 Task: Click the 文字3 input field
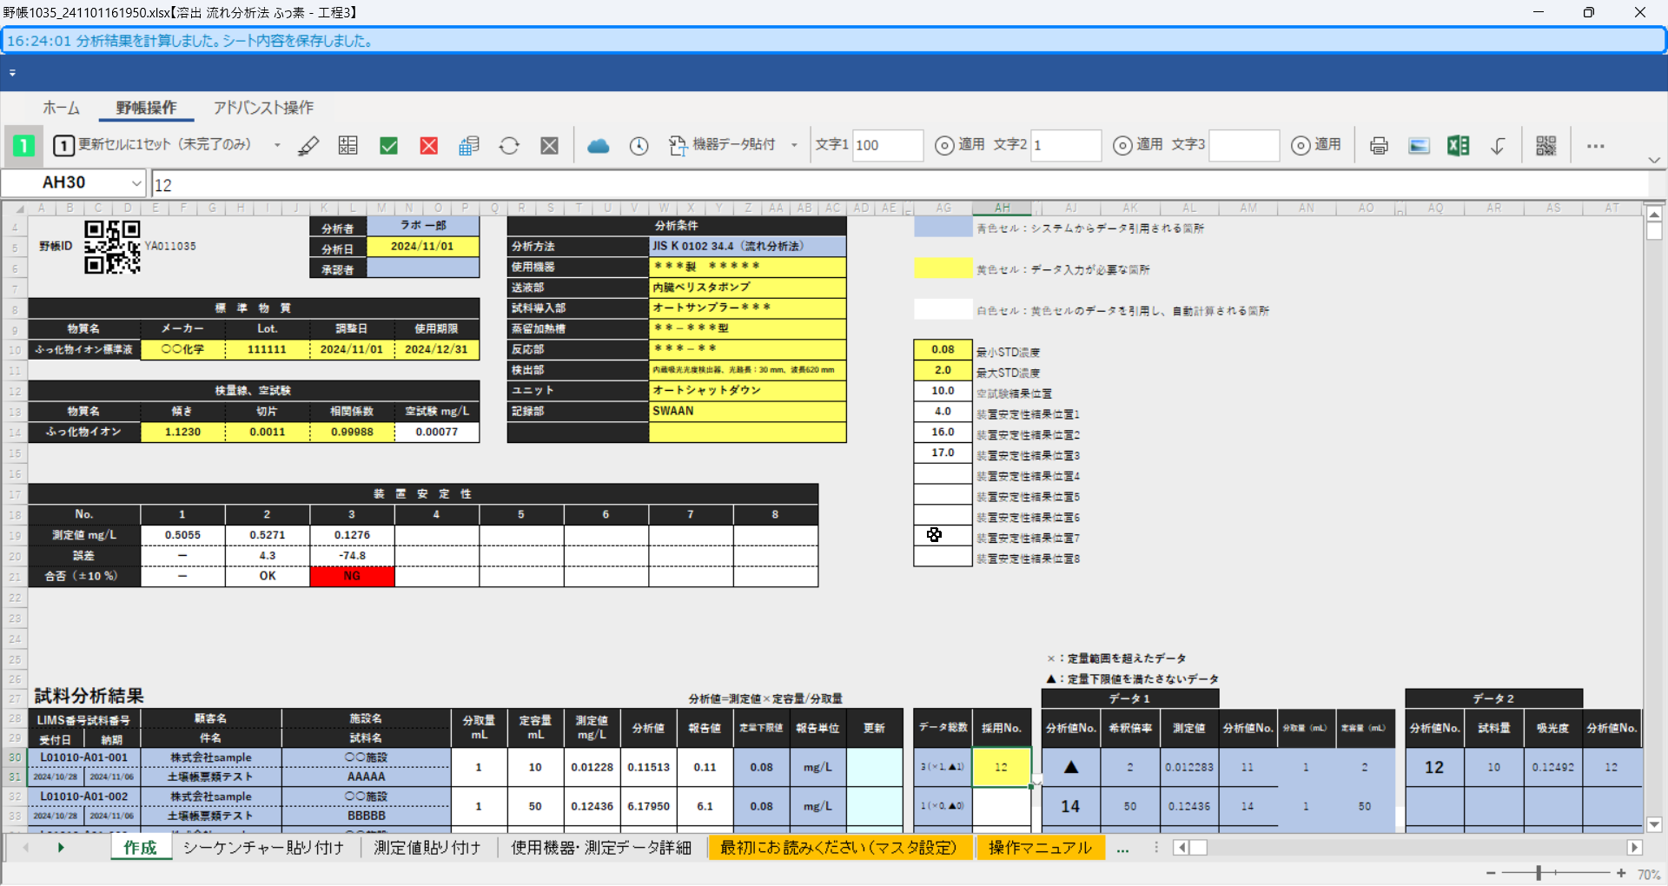[1244, 145]
